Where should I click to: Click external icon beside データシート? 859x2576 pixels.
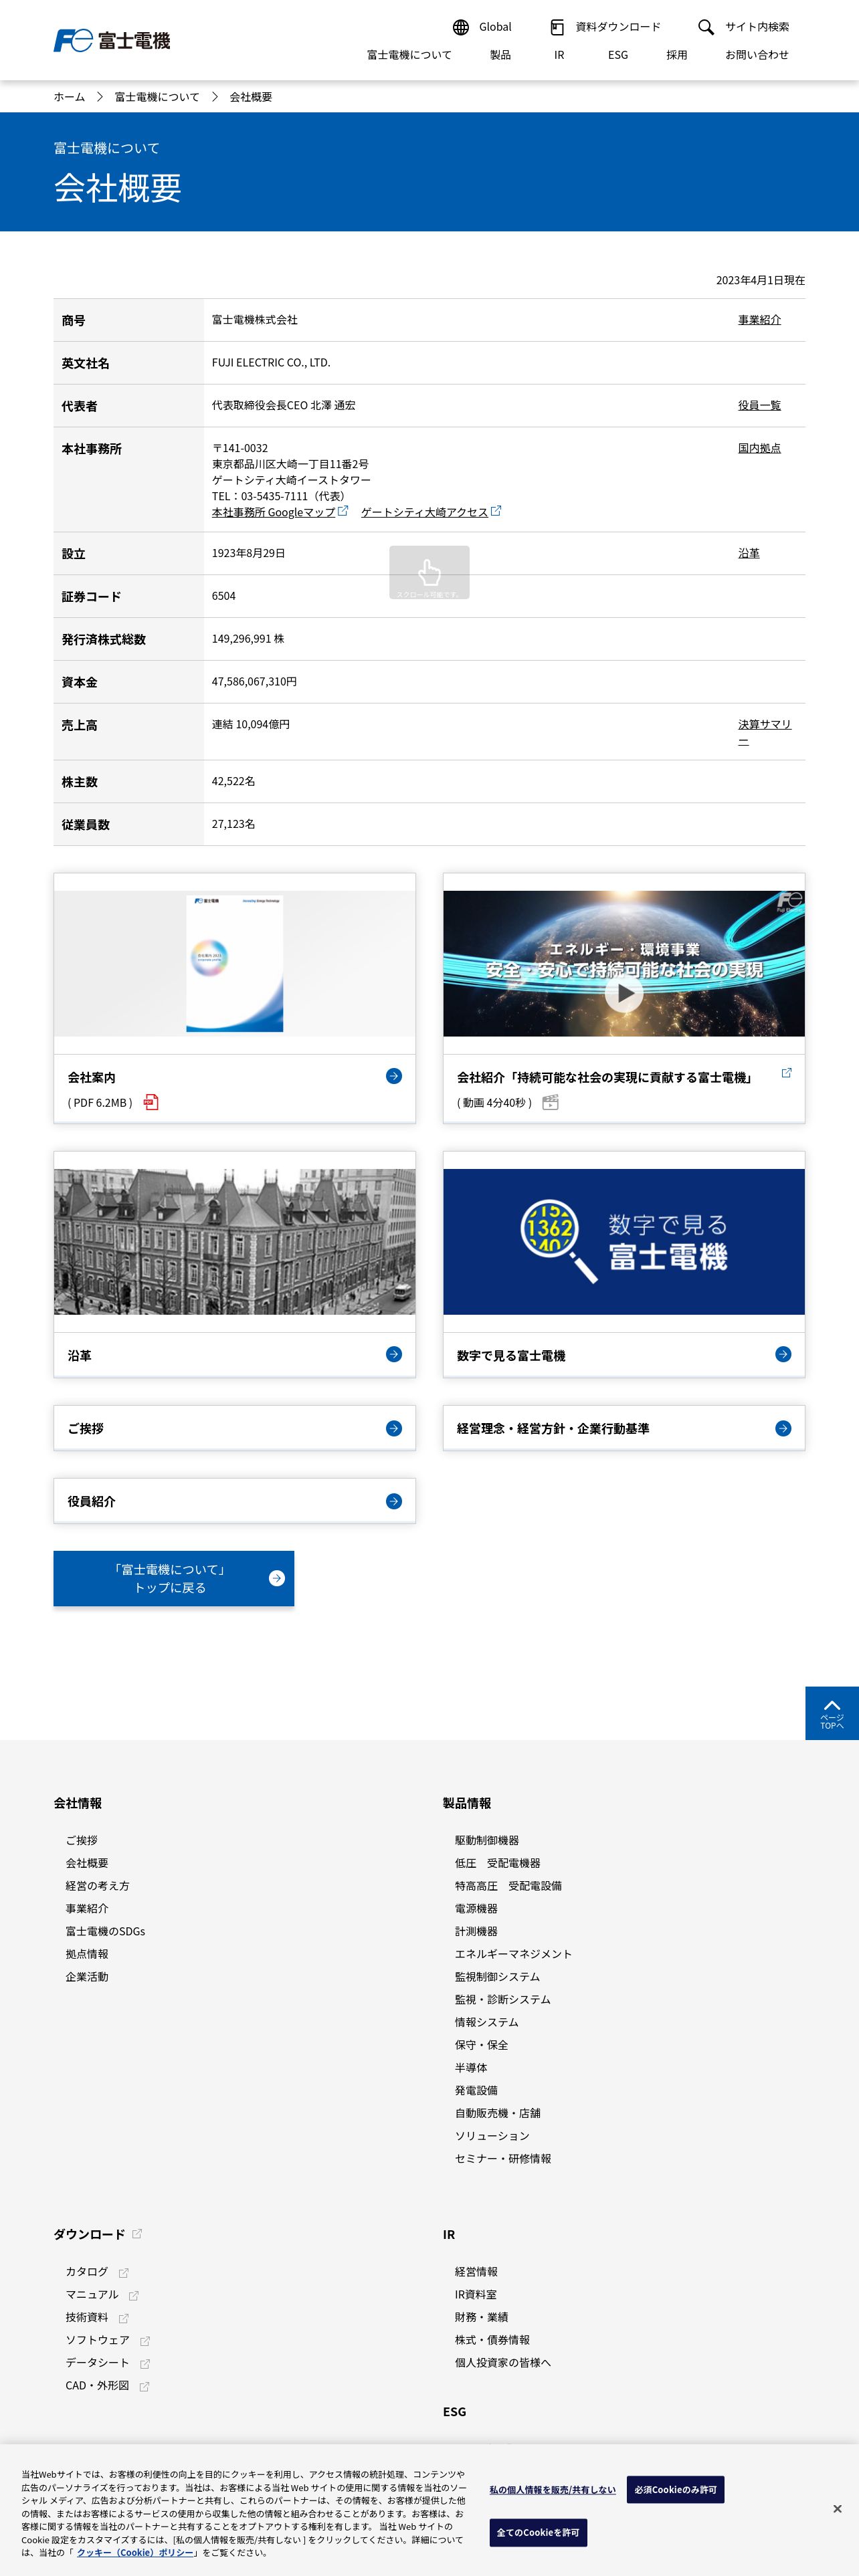click(x=145, y=2363)
